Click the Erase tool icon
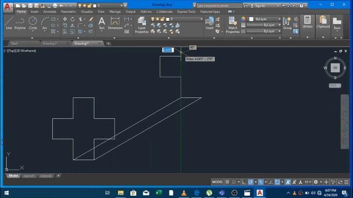 point(90,19)
